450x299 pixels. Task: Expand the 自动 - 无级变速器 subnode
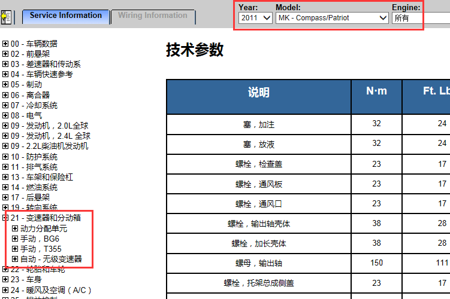[15, 259]
